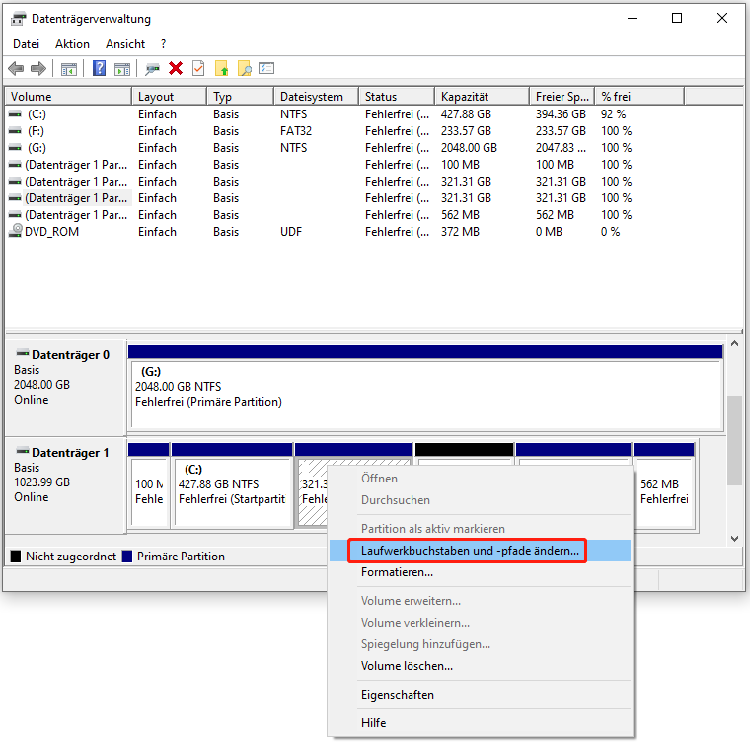Click the properties checkmark page icon
Viewport: 750px width, 742px height.
198,68
